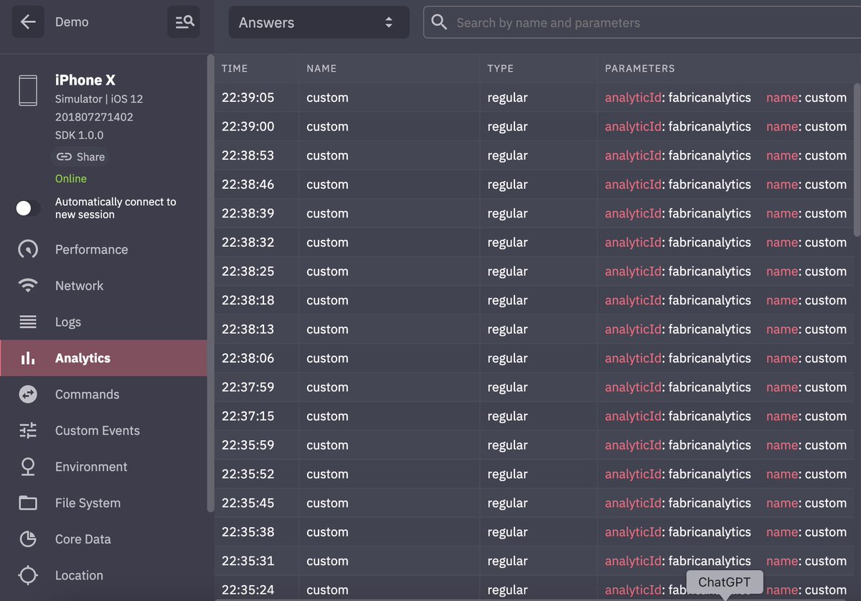The height and width of the screenshot is (601, 861).
Task: Open the Logs section
Action: point(103,322)
